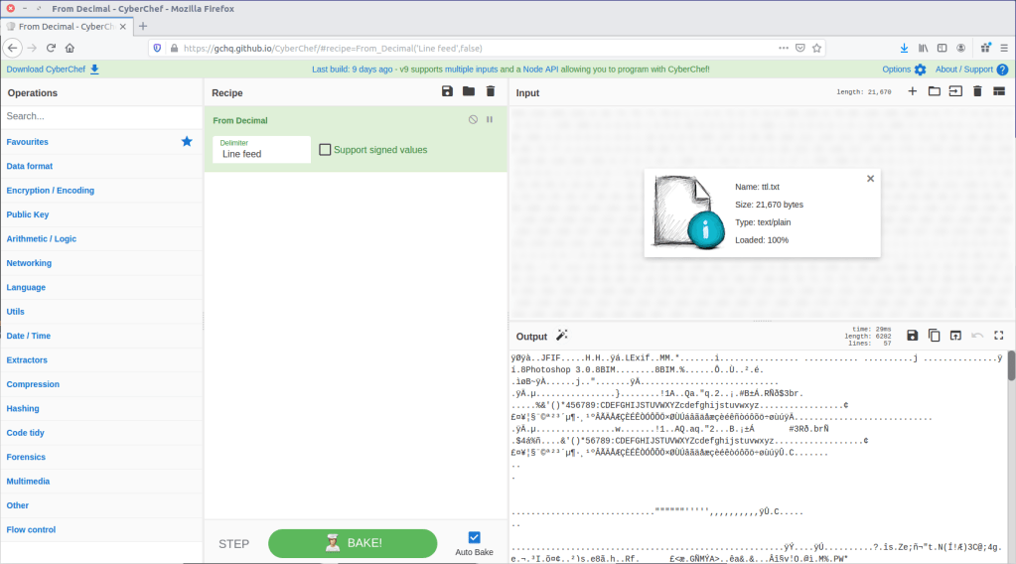Expand the Encryption / Encoding category

pyautogui.click(x=51, y=191)
